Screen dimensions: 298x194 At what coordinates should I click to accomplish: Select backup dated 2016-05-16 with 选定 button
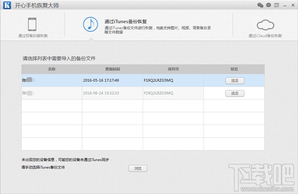pyautogui.click(x=235, y=81)
